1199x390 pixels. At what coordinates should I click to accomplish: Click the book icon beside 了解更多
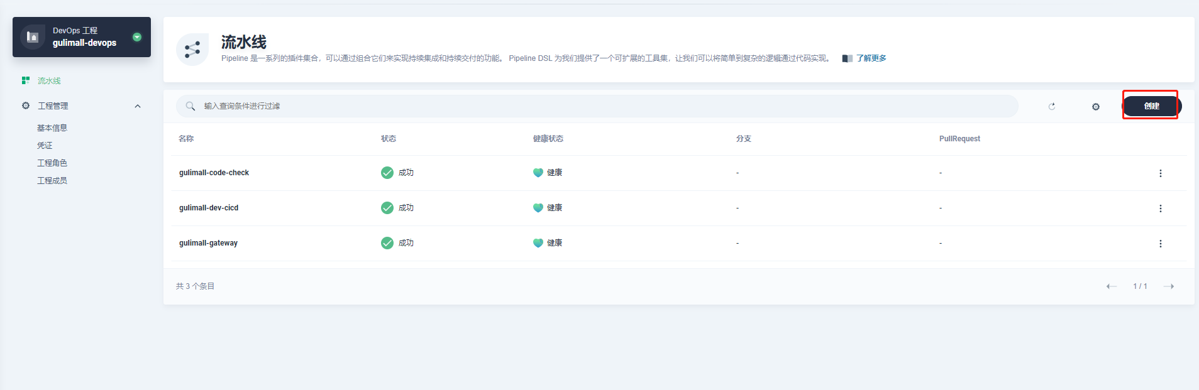(848, 58)
